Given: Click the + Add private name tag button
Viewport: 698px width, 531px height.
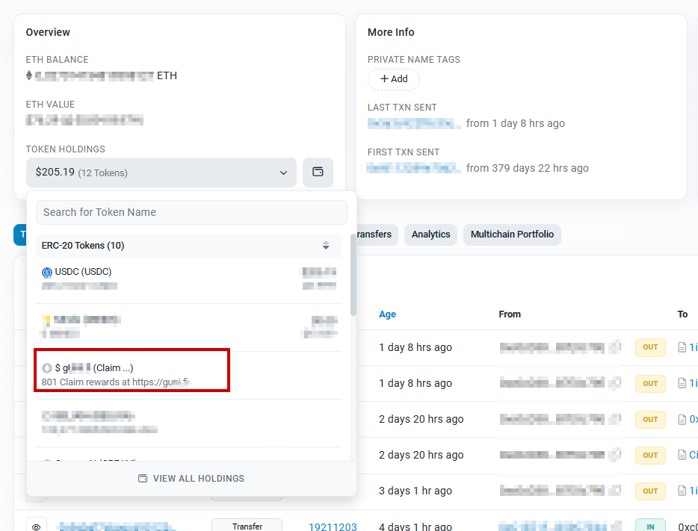Looking at the screenshot, I should click(x=394, y=79).
